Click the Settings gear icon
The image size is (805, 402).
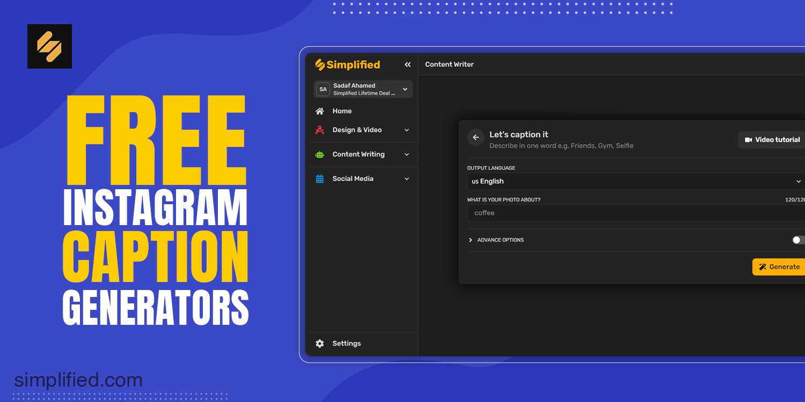320,344
